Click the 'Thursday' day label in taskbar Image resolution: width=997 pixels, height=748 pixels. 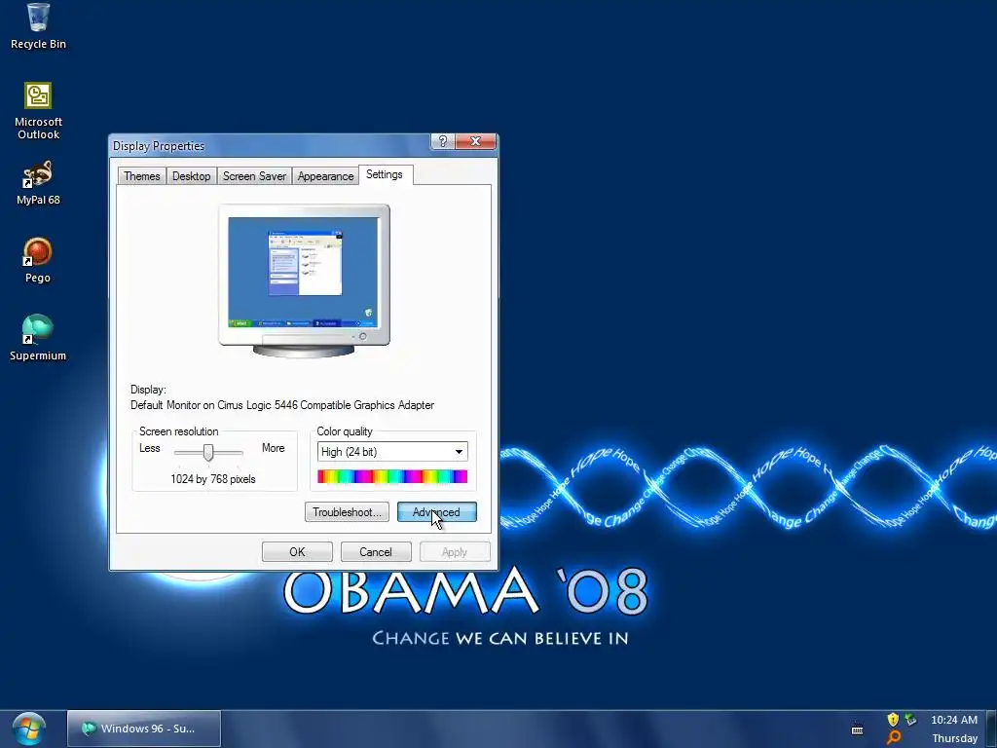point(954,738)
